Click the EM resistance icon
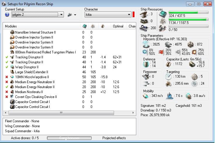 (145, 52)
